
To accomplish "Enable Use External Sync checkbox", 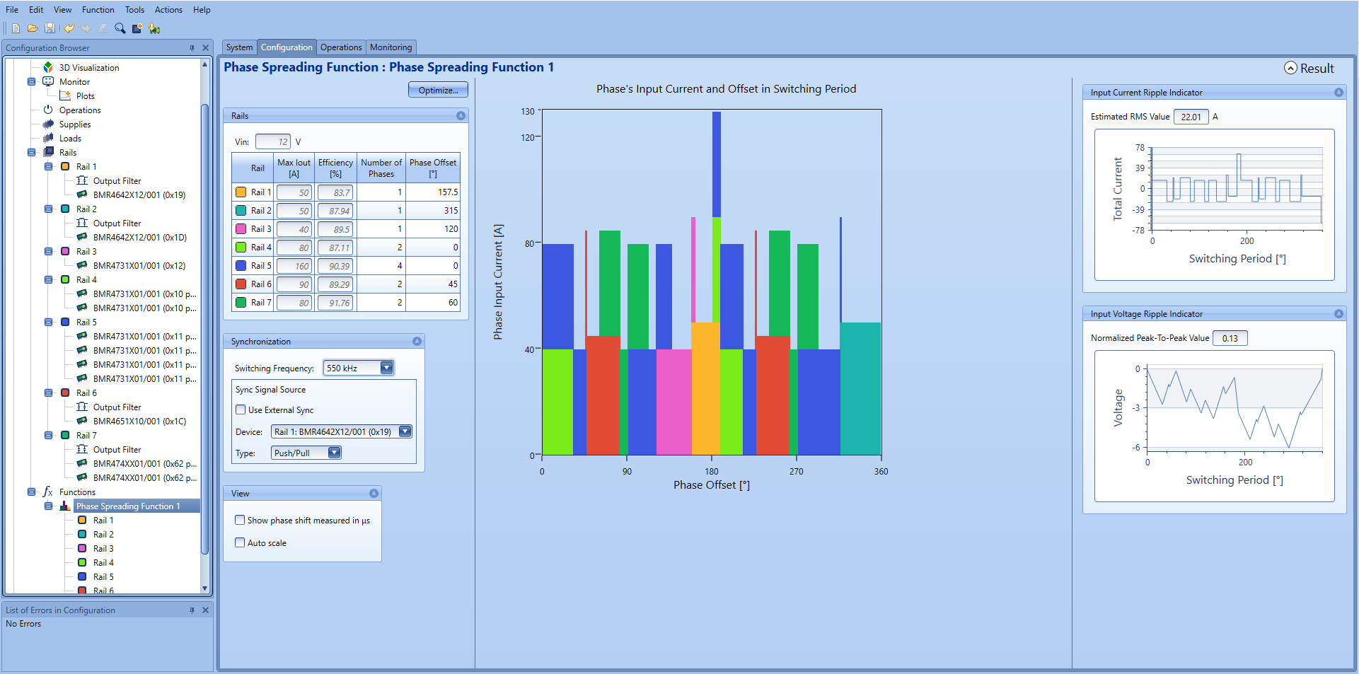I will click(x=241, y=409).
